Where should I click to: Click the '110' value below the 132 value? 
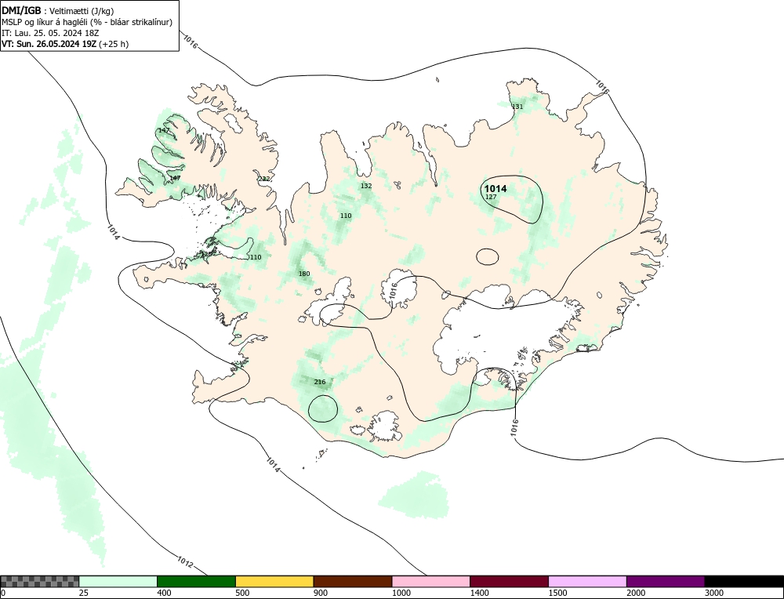(346, 216)
